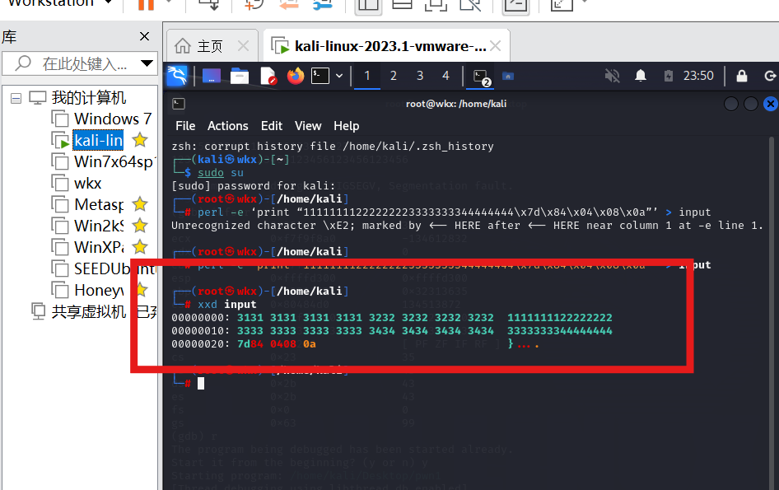This screenshot has height=490, width=779.
Task: Launch Firefox from the Kali panel
Action: click(x=296, y=76)
